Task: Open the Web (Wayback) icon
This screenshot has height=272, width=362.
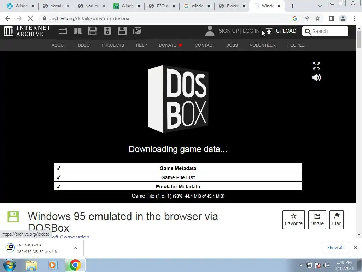Action: 63,31
